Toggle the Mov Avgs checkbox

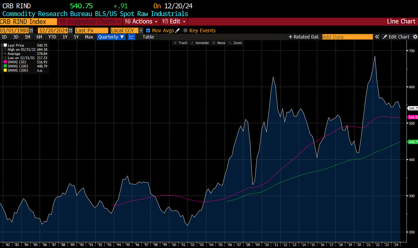(x=148, y=30)
